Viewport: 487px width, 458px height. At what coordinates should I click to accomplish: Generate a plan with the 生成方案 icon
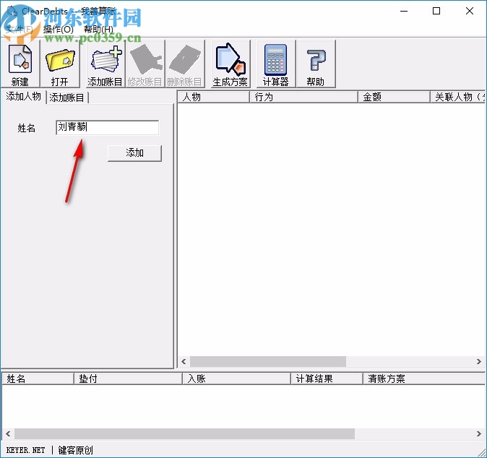tap(230, 64)
